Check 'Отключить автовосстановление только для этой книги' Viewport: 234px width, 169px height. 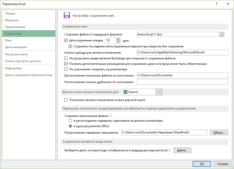coord(66,100)
